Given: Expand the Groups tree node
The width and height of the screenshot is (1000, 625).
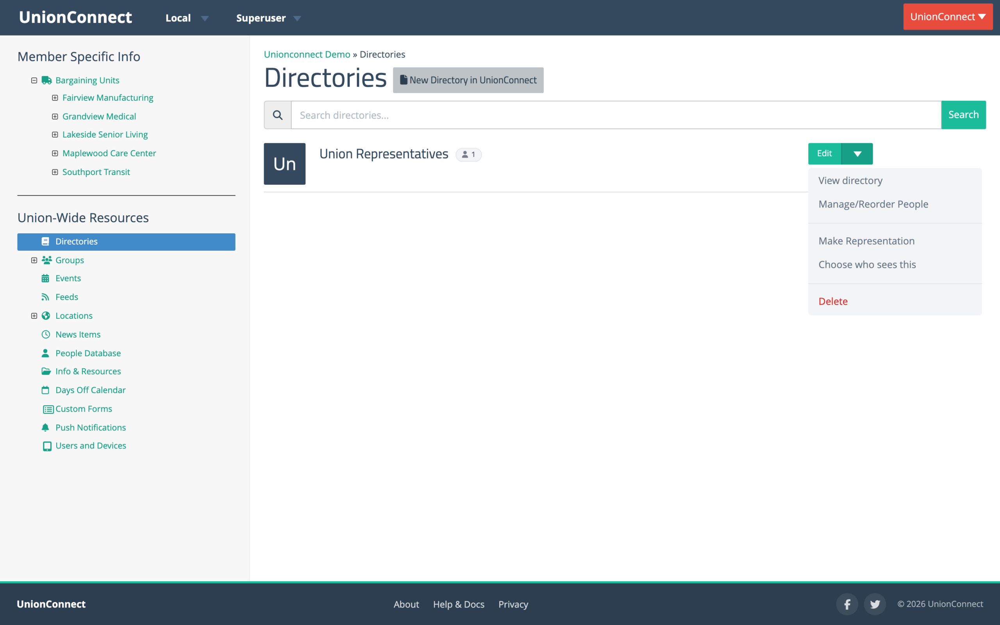Looking at the screenshot, I should [34, 260].
